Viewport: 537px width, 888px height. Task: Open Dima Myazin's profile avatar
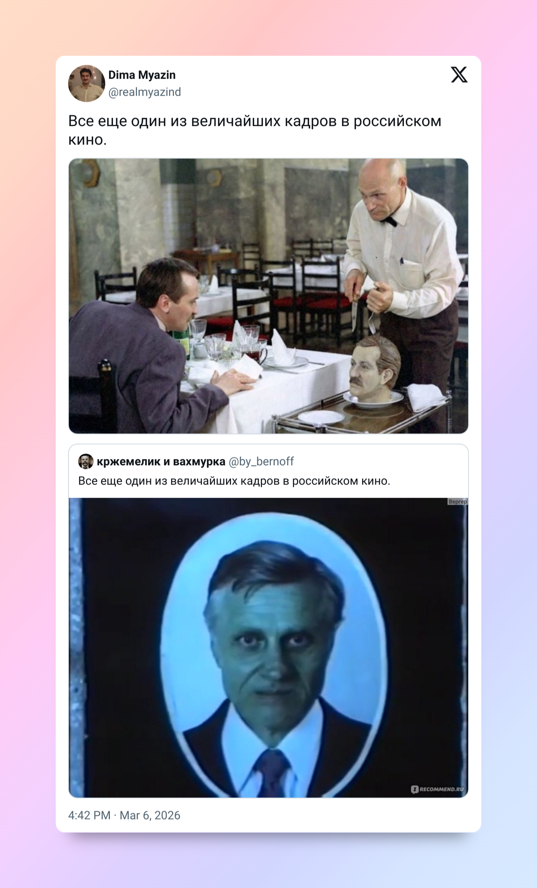[x=87, y=83]
